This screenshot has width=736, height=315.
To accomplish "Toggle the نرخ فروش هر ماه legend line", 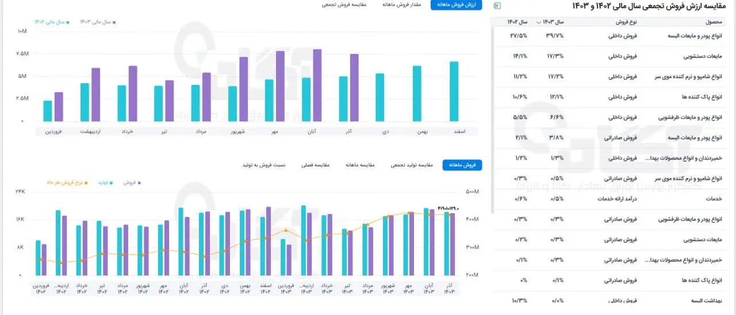I will pos(67,182).
